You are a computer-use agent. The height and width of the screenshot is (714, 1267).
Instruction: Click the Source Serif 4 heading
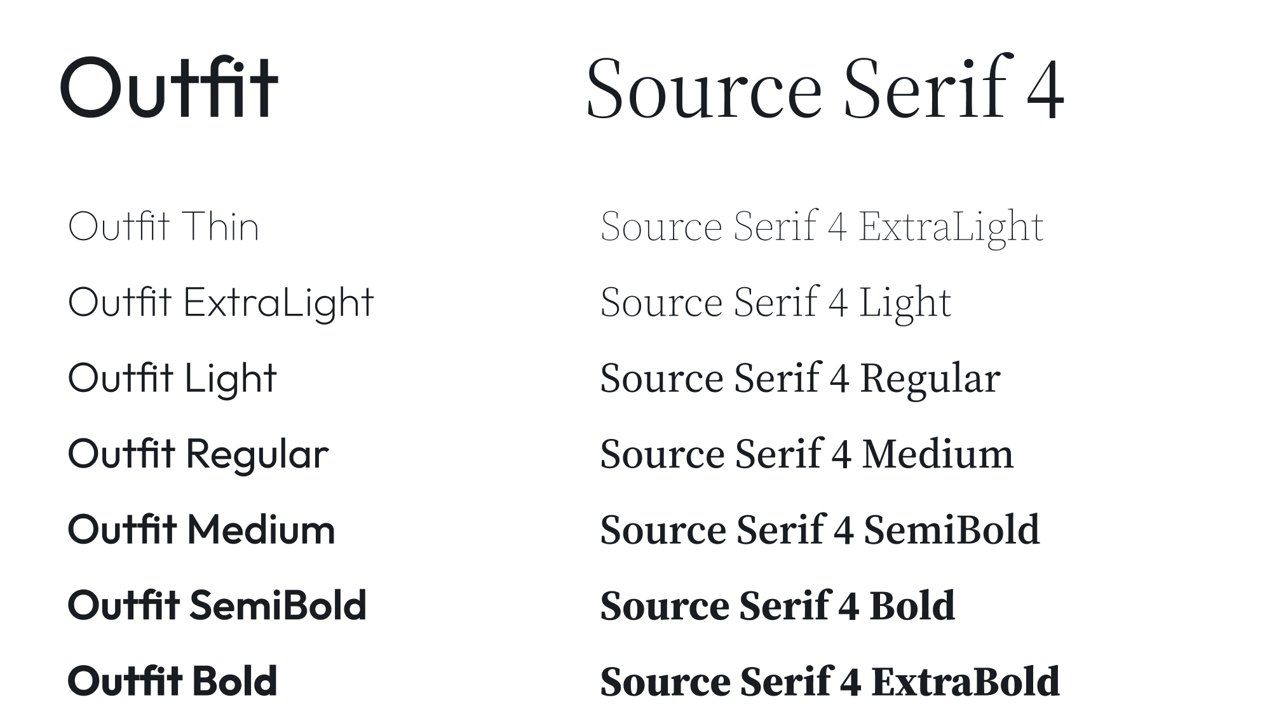tap(825, 88)
